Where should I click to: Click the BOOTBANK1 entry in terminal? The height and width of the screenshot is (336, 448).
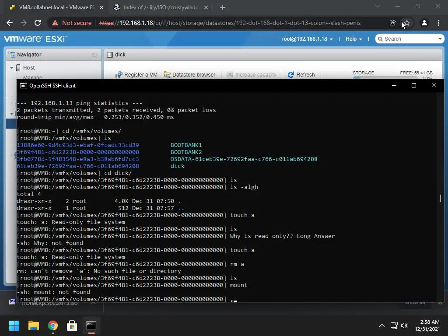coord(186,145)
